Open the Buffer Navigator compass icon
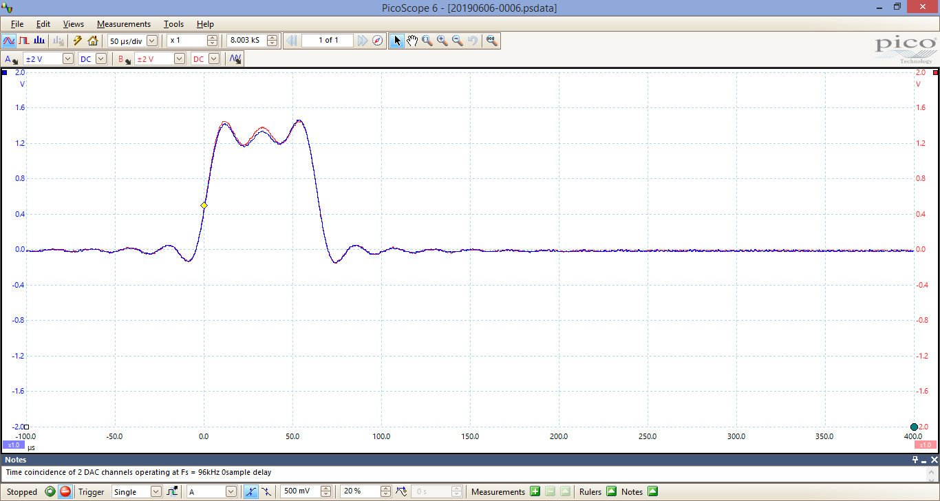 tap(378, 41)
